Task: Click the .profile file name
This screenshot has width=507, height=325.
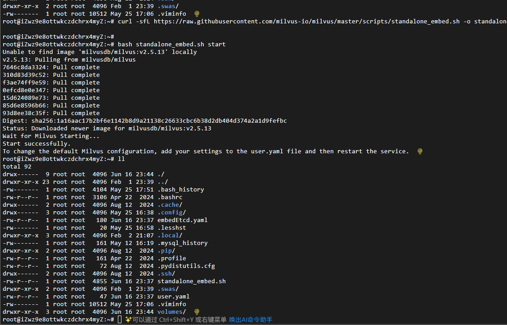Action: (x=172, y=258)
